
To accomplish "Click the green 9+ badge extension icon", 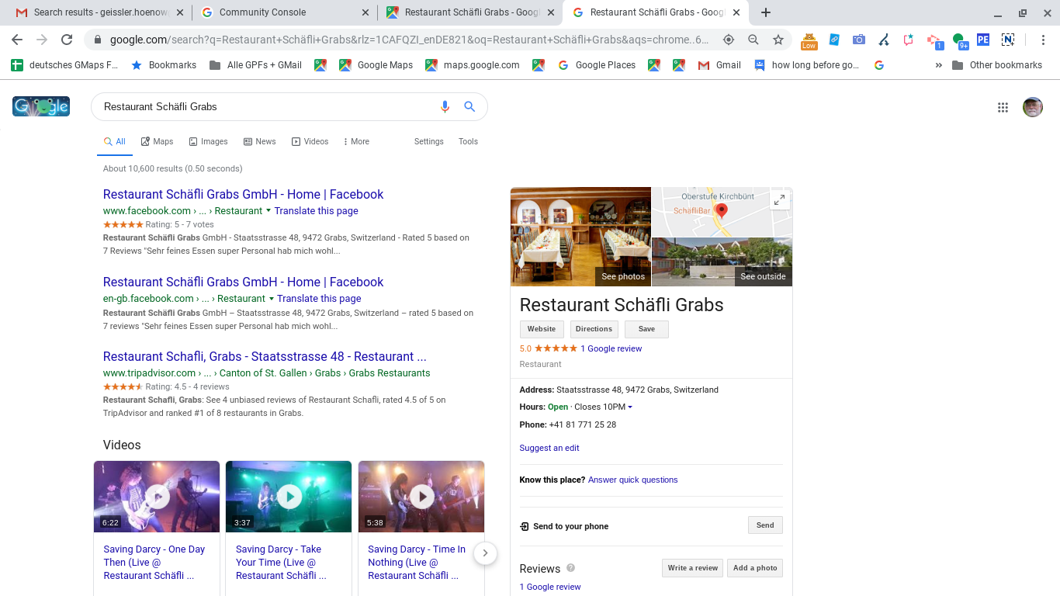I will (x=960, y=40).
